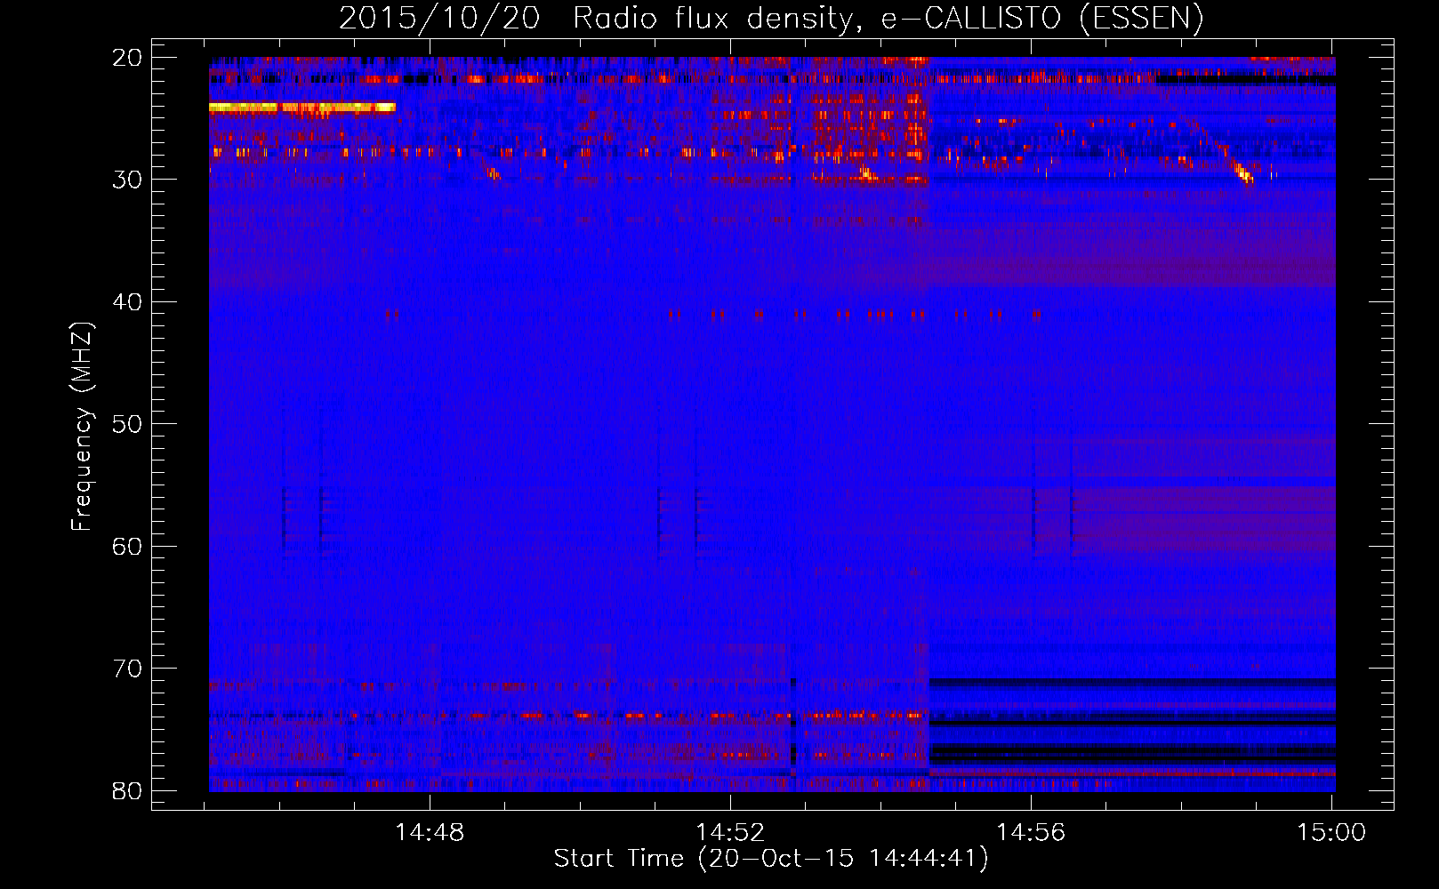Click the bright yellow band near 24 MHz
1439x889 pixels.
tap(302, 108)
